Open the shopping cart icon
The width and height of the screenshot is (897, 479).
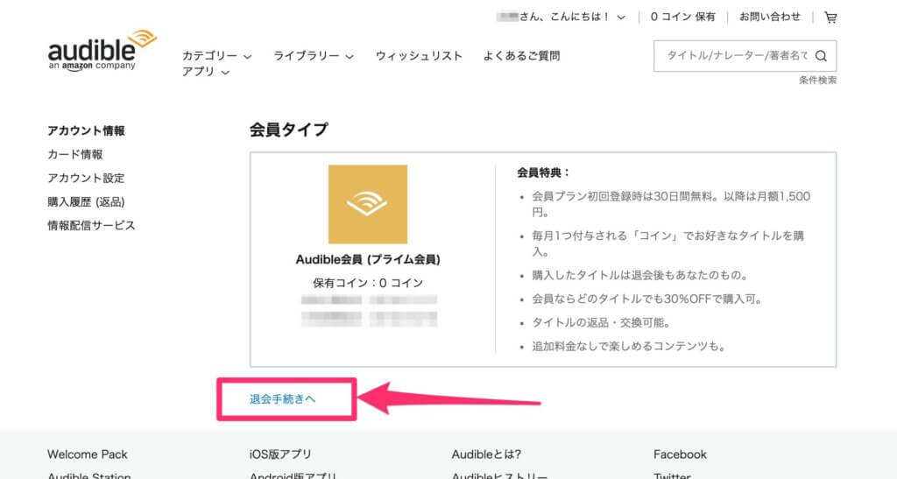(x=830, y=17)
